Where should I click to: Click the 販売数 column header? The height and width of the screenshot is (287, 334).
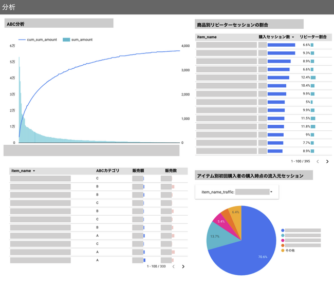[x=171, y=170]
